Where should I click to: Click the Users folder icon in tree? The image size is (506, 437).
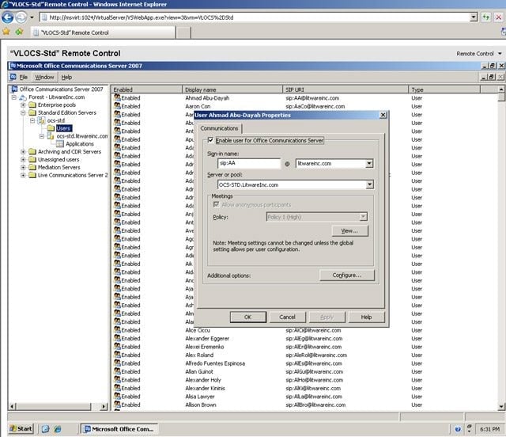(x=51, y=128)
